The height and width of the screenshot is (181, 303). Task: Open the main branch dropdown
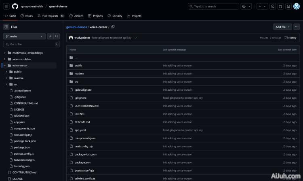[x=24, y=36]
